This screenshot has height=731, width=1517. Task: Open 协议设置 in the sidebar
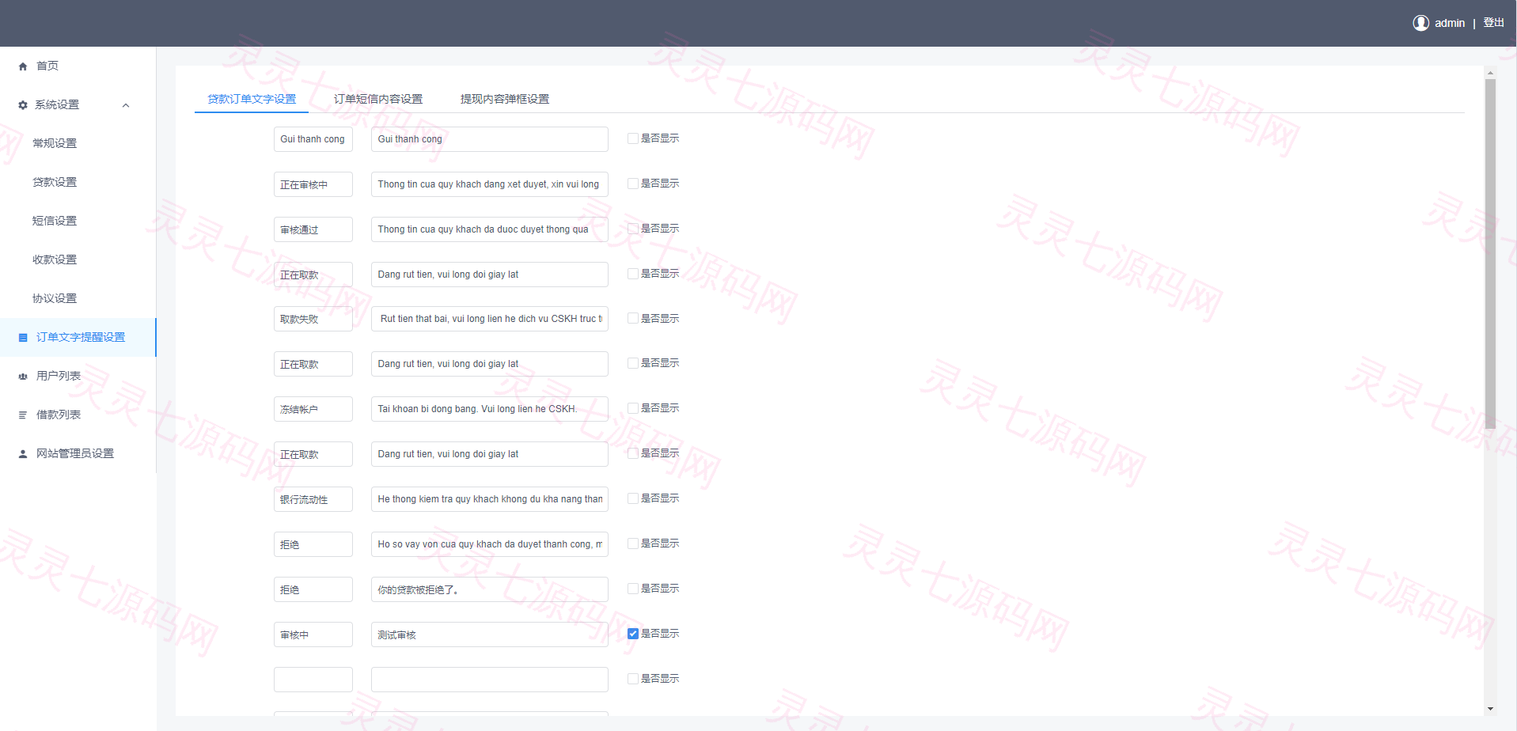coord(55,298)
